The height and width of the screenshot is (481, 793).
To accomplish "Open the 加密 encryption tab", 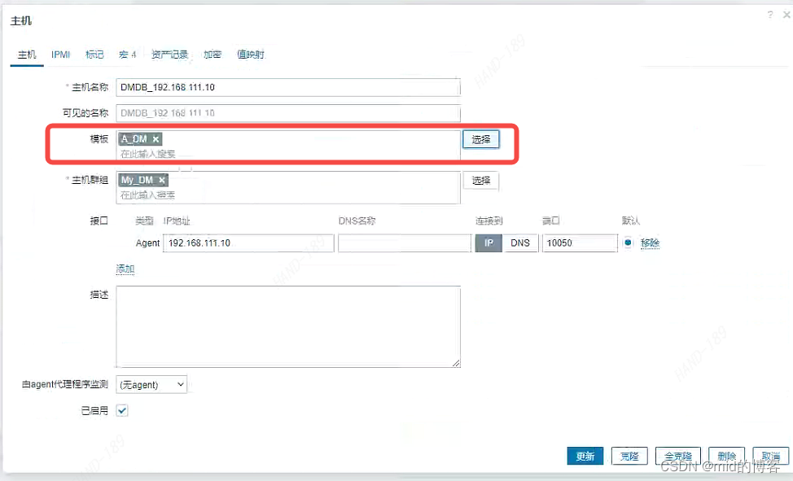I will 212,55.
